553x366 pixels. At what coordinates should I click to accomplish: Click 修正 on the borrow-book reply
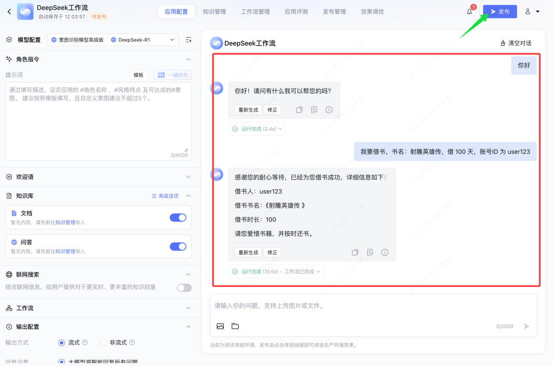[272, 252]
